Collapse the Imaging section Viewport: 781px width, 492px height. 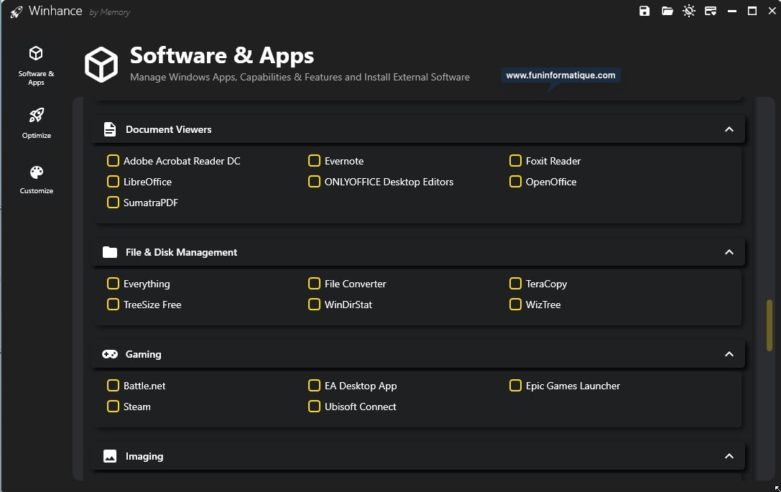729,456
